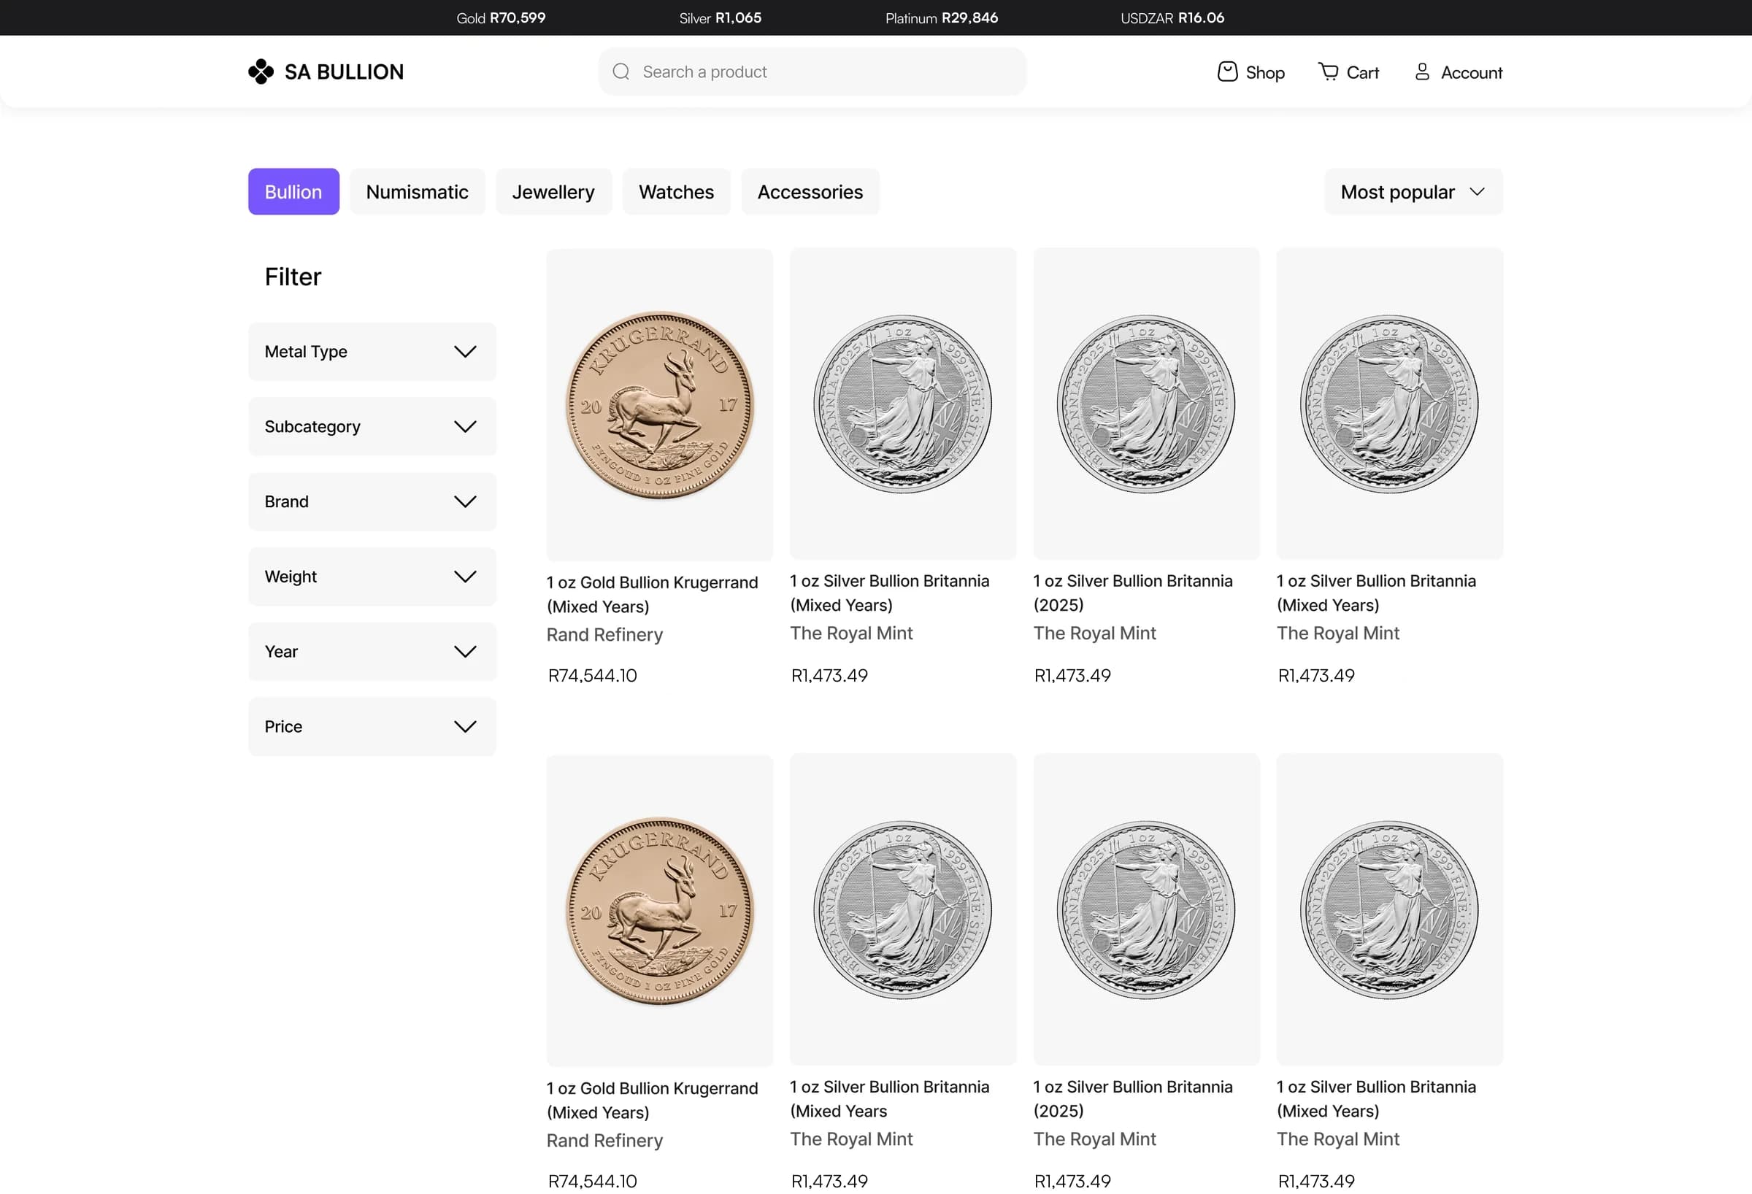Switch to the Watches tab
Viewport: 1752px width, 1194px height.
click(x=676, y=192)
